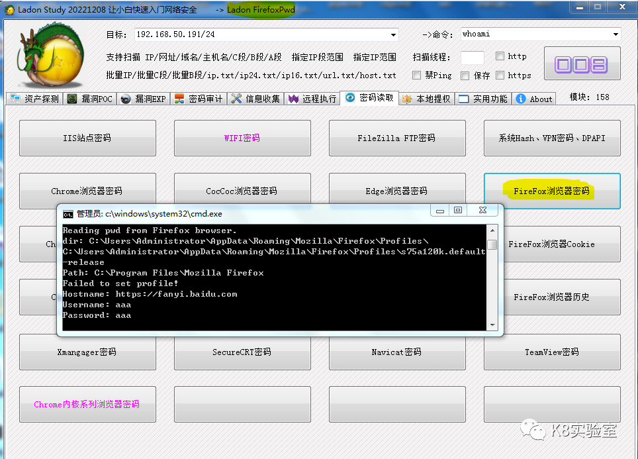This screenshot has width=638, height=459.
Task: Open the 信息收集 tab
Action: click(256, 99)
